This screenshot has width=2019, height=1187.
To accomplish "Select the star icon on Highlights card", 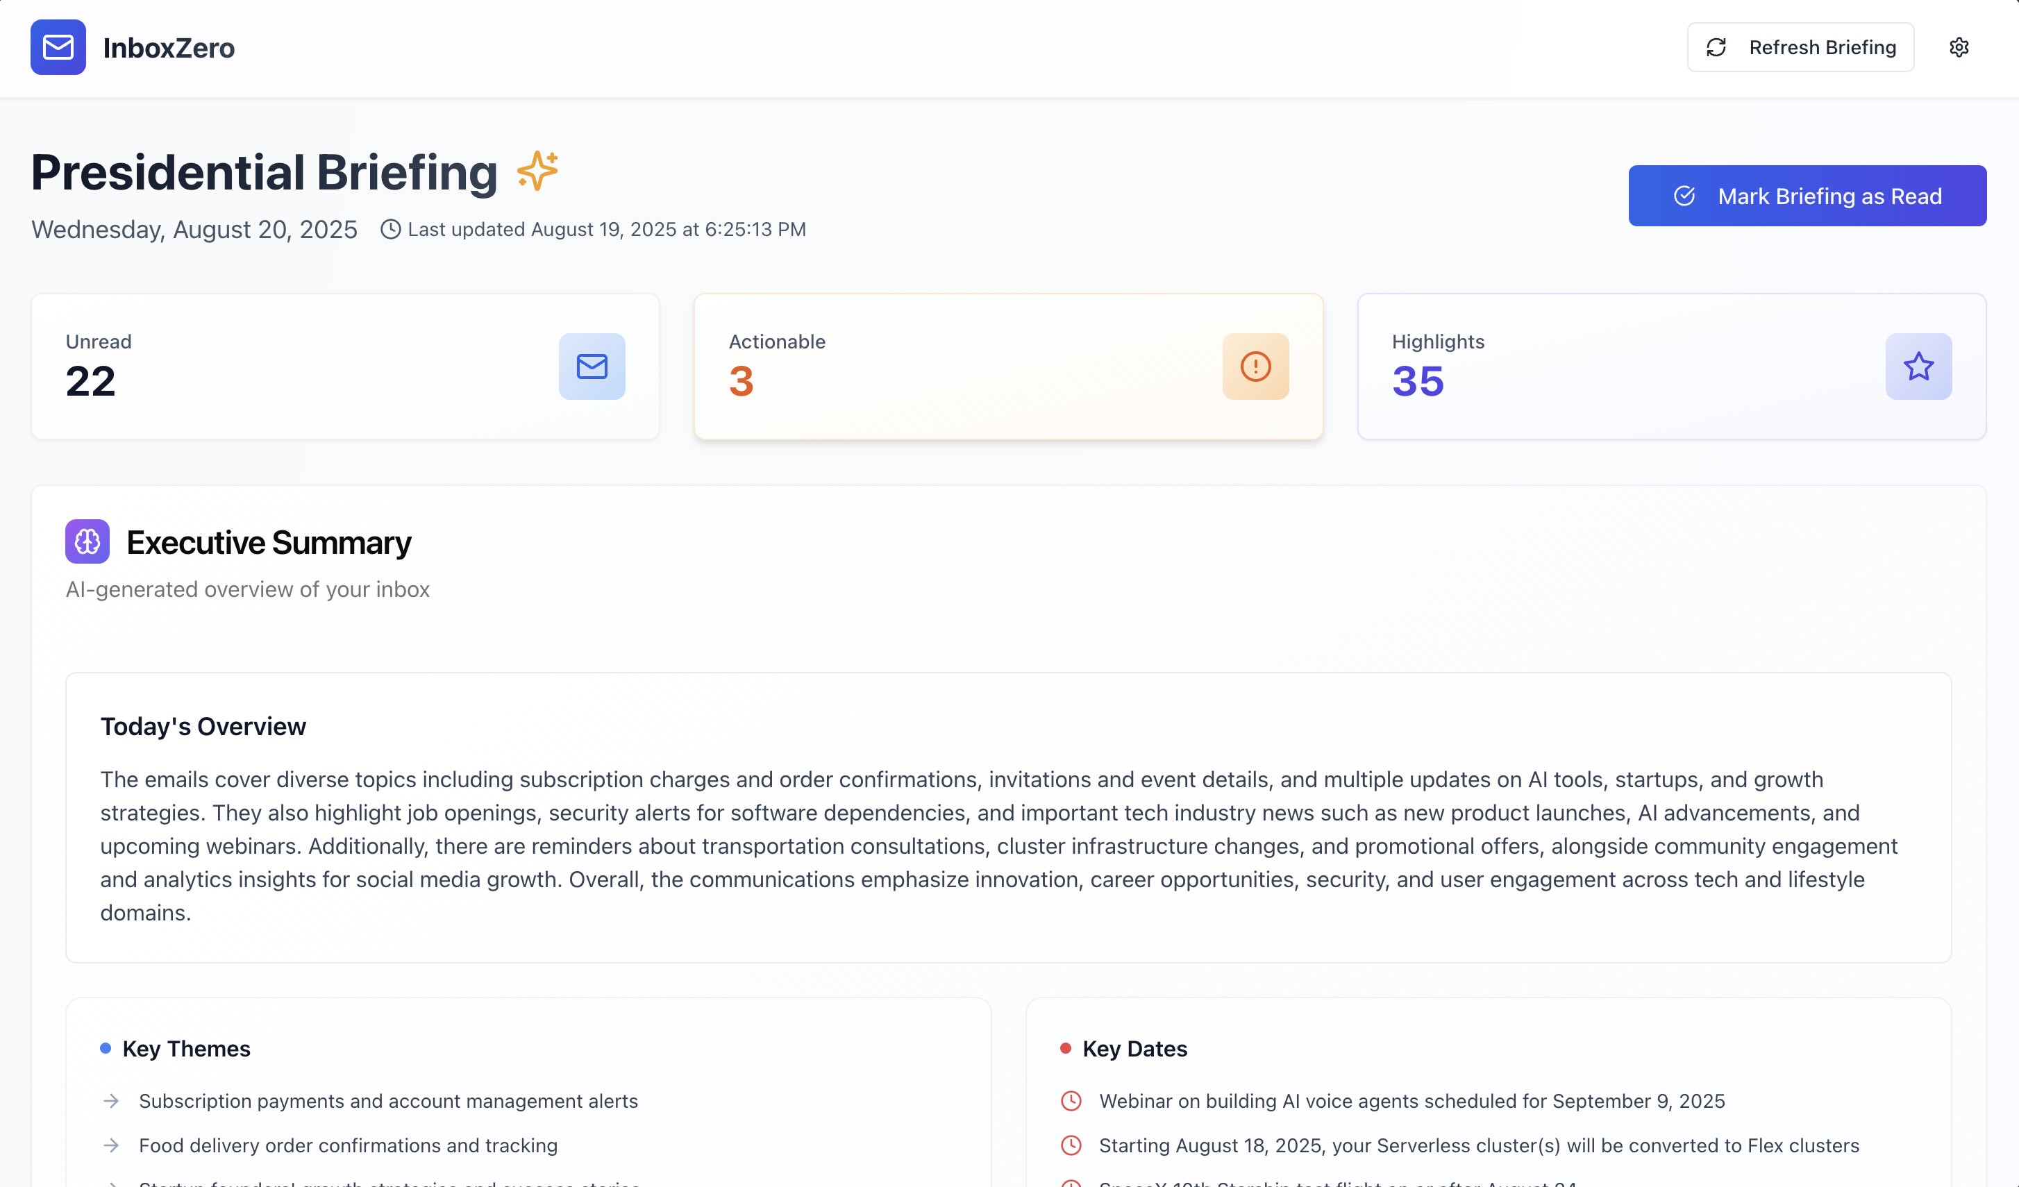I will (x=1918, y=367).
